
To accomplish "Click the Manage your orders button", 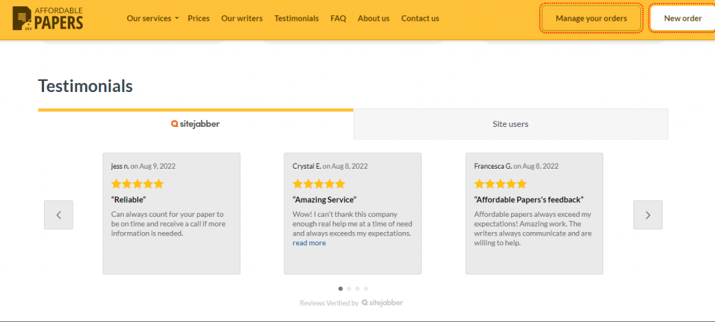I will point(591,19).
